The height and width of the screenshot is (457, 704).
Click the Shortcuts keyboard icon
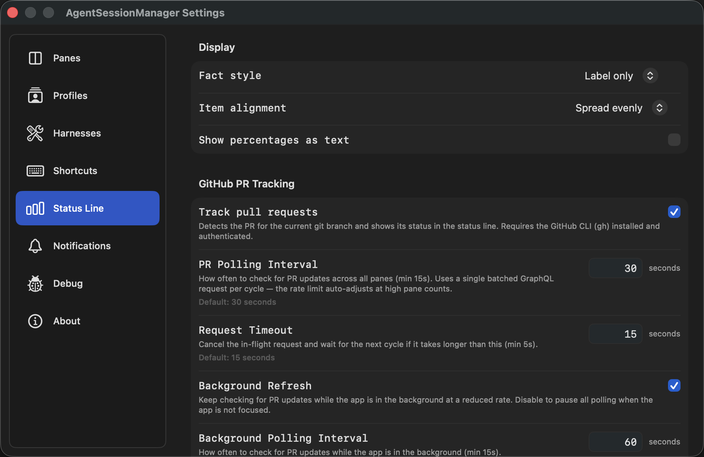pyautogui.click(x=35, y=171)
